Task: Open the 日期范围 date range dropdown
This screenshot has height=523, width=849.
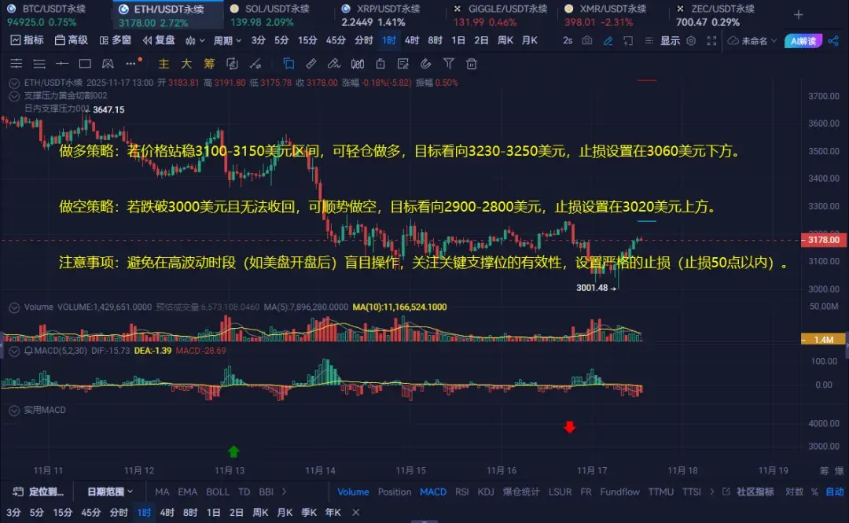Action: coord(108,492)
